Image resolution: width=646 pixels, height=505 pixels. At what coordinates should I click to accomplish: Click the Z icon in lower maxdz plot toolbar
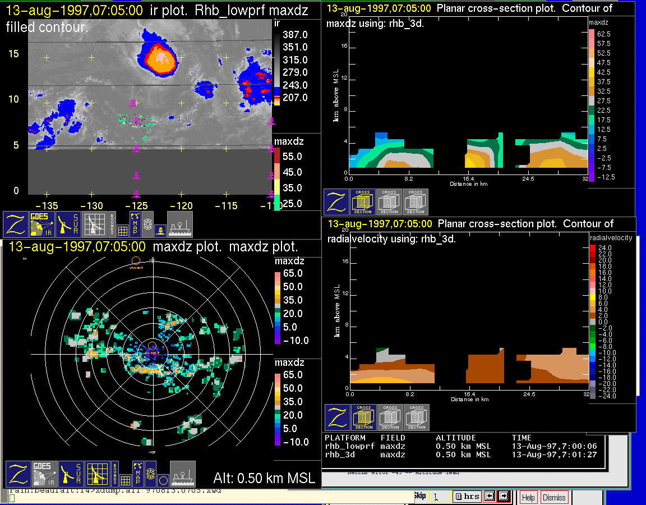[x=17, y=474]
